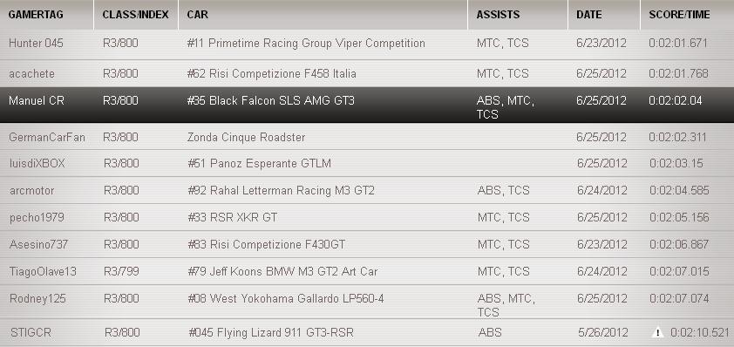Open acachete gamertag profile
734x347 pixels.
[32, 73]
